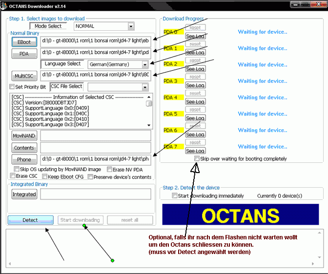Image resolution: width=328 pixels, height=274 pixels.
Task: Click reset for PDA 4
Action: coord(195,93)
